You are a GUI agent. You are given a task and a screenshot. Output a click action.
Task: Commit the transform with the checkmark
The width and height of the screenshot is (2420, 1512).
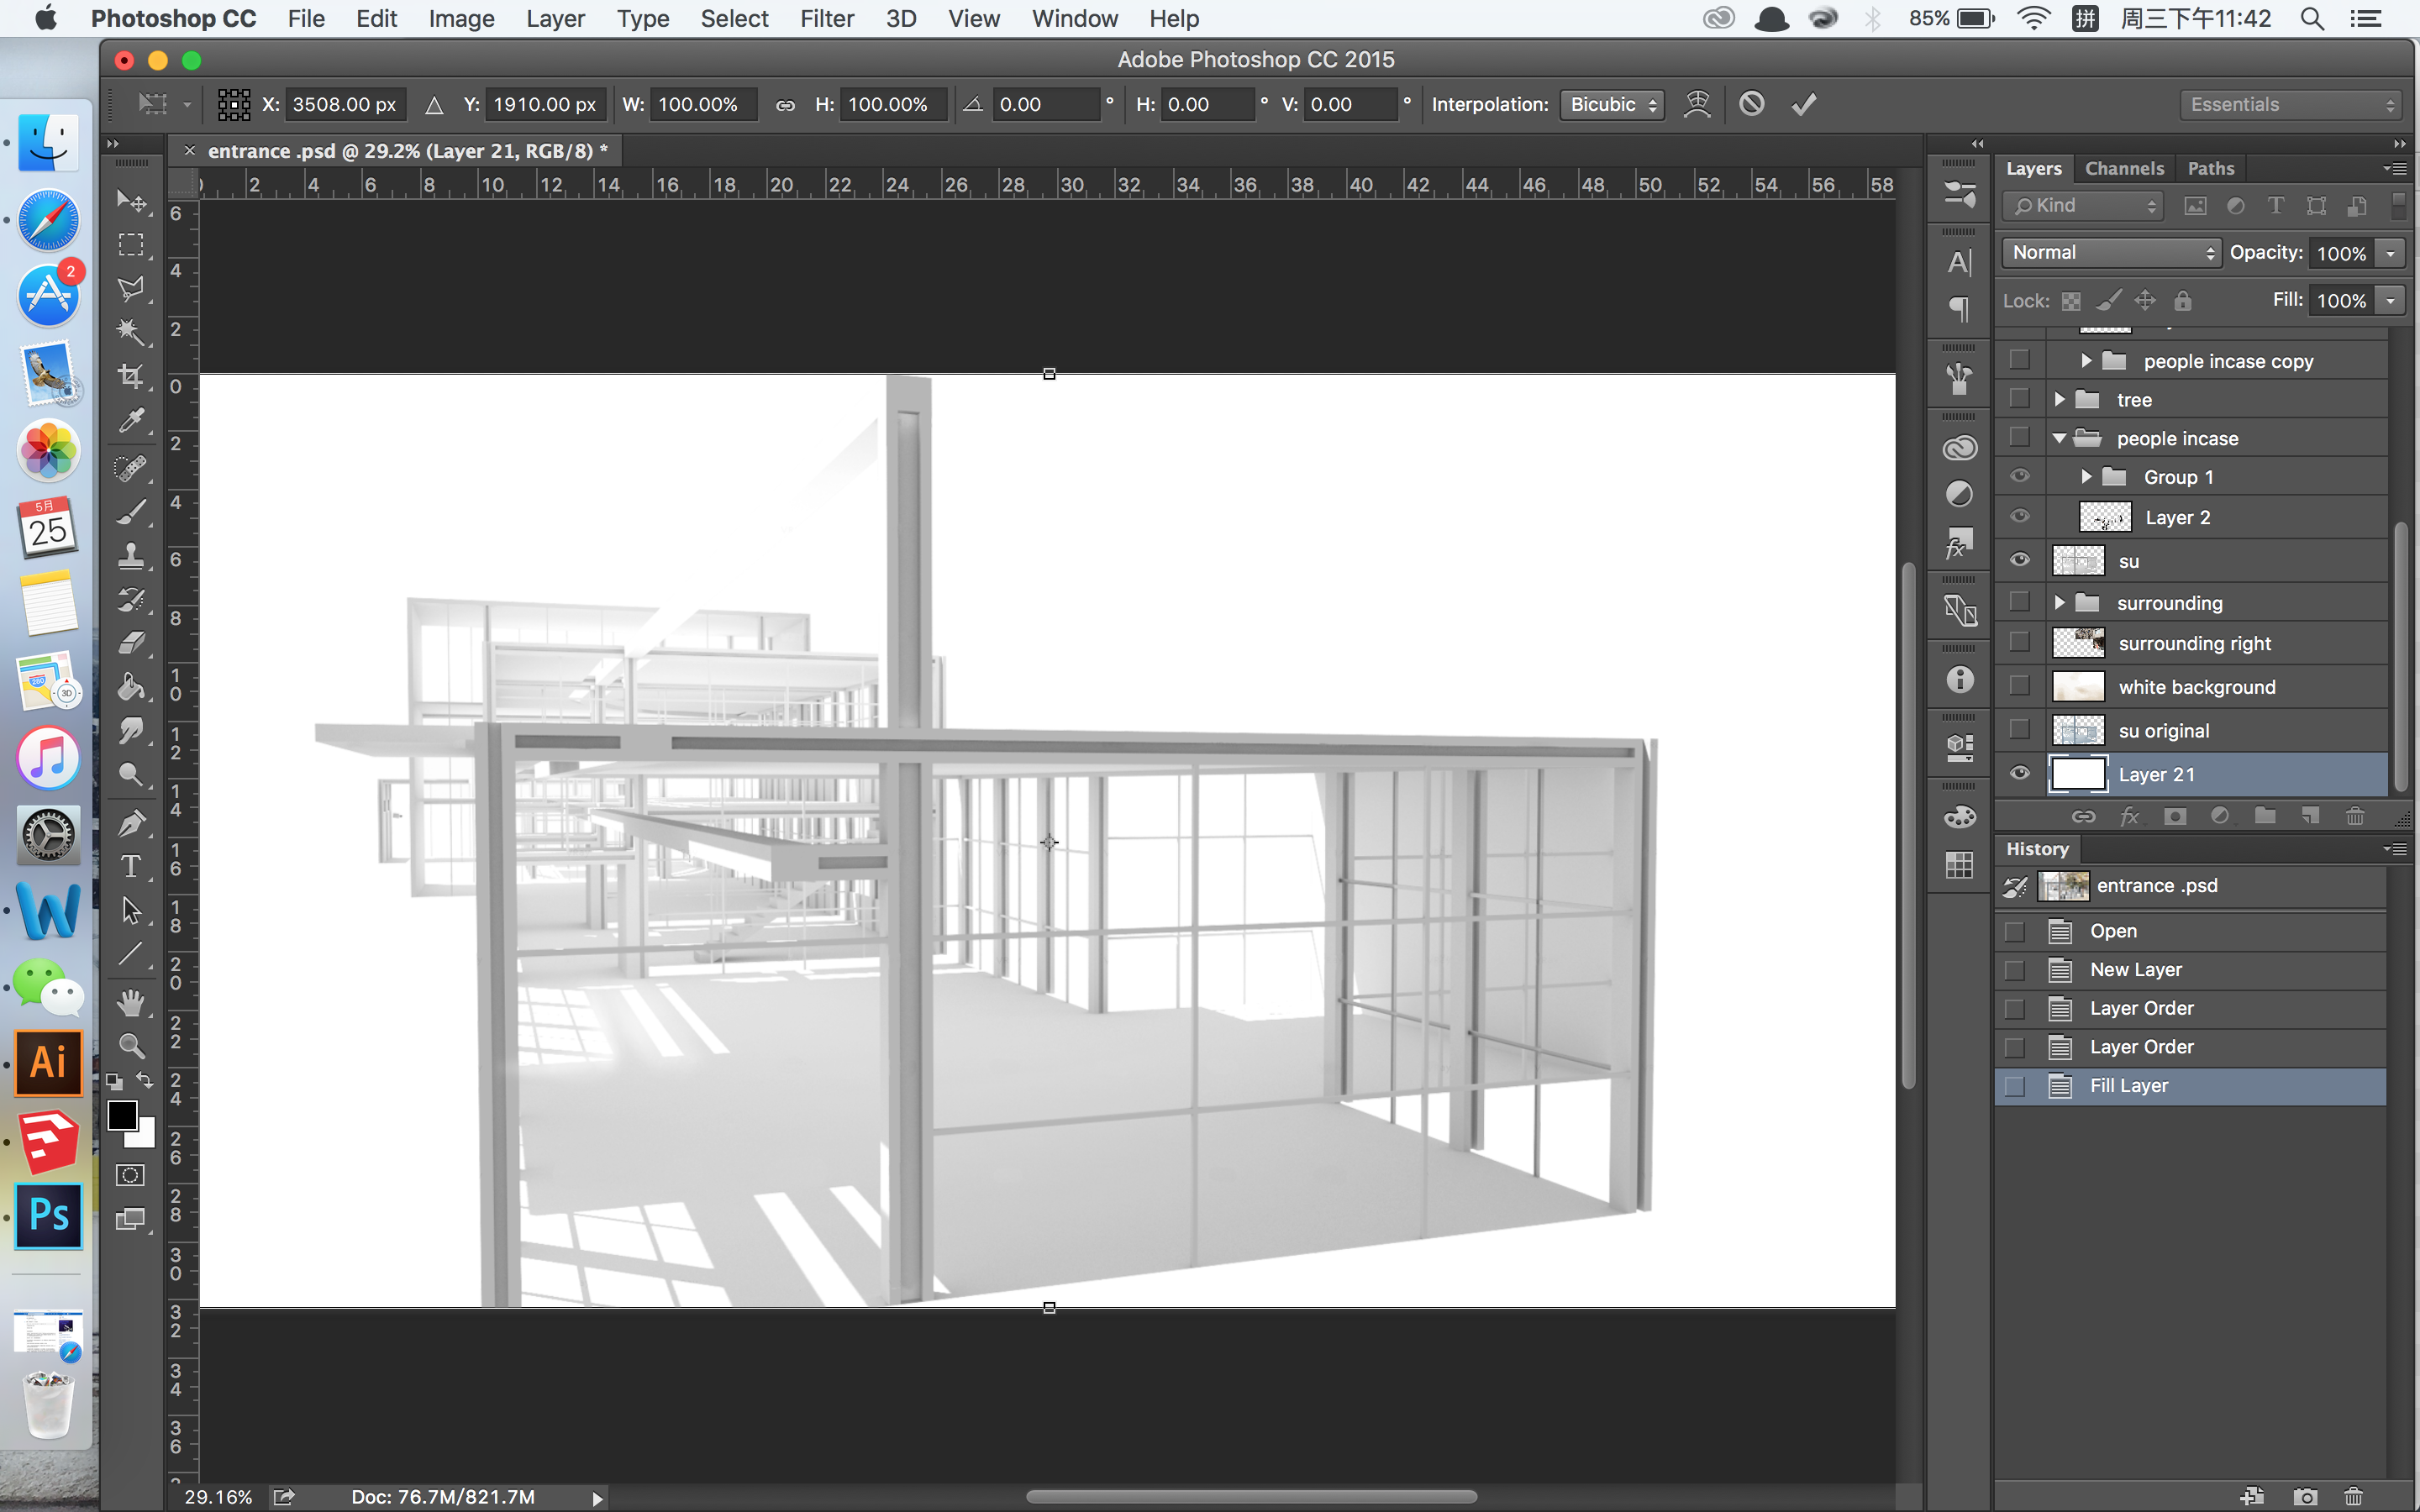click(1803, 104)
